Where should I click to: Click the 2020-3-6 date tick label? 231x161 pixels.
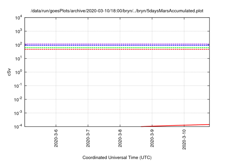click(56, 138)
